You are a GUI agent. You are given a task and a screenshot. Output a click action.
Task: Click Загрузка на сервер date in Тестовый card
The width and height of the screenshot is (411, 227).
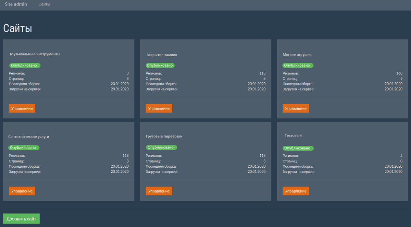click(x=394, y=171)
